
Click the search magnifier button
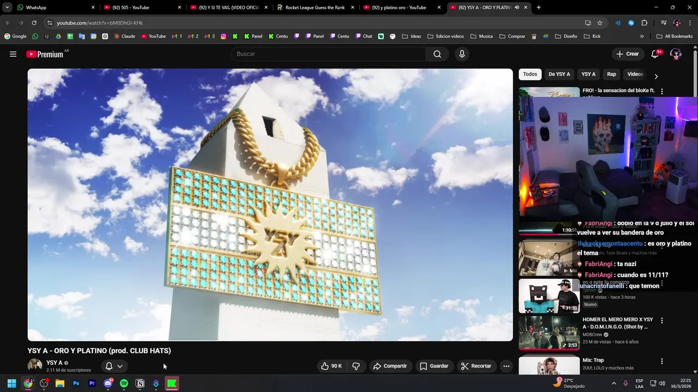437,54
